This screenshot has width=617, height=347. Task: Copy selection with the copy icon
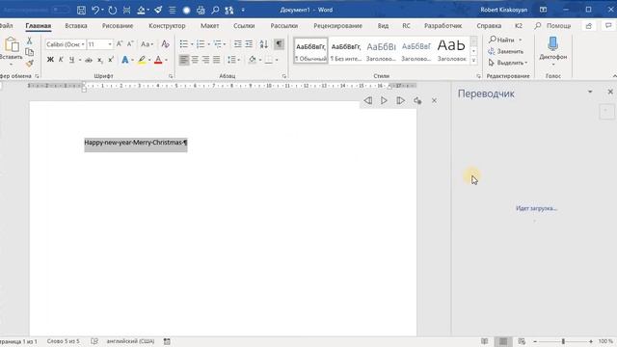point(29,52)
